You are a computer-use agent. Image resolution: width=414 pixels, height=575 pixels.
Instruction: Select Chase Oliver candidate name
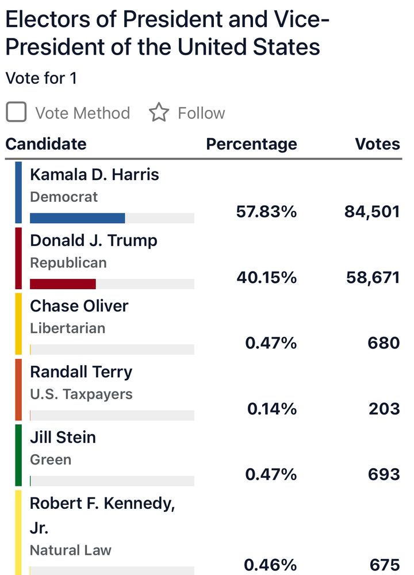pos(79,306)
